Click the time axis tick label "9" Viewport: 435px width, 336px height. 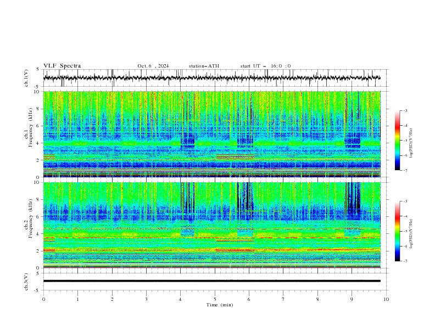pos(352,299)
